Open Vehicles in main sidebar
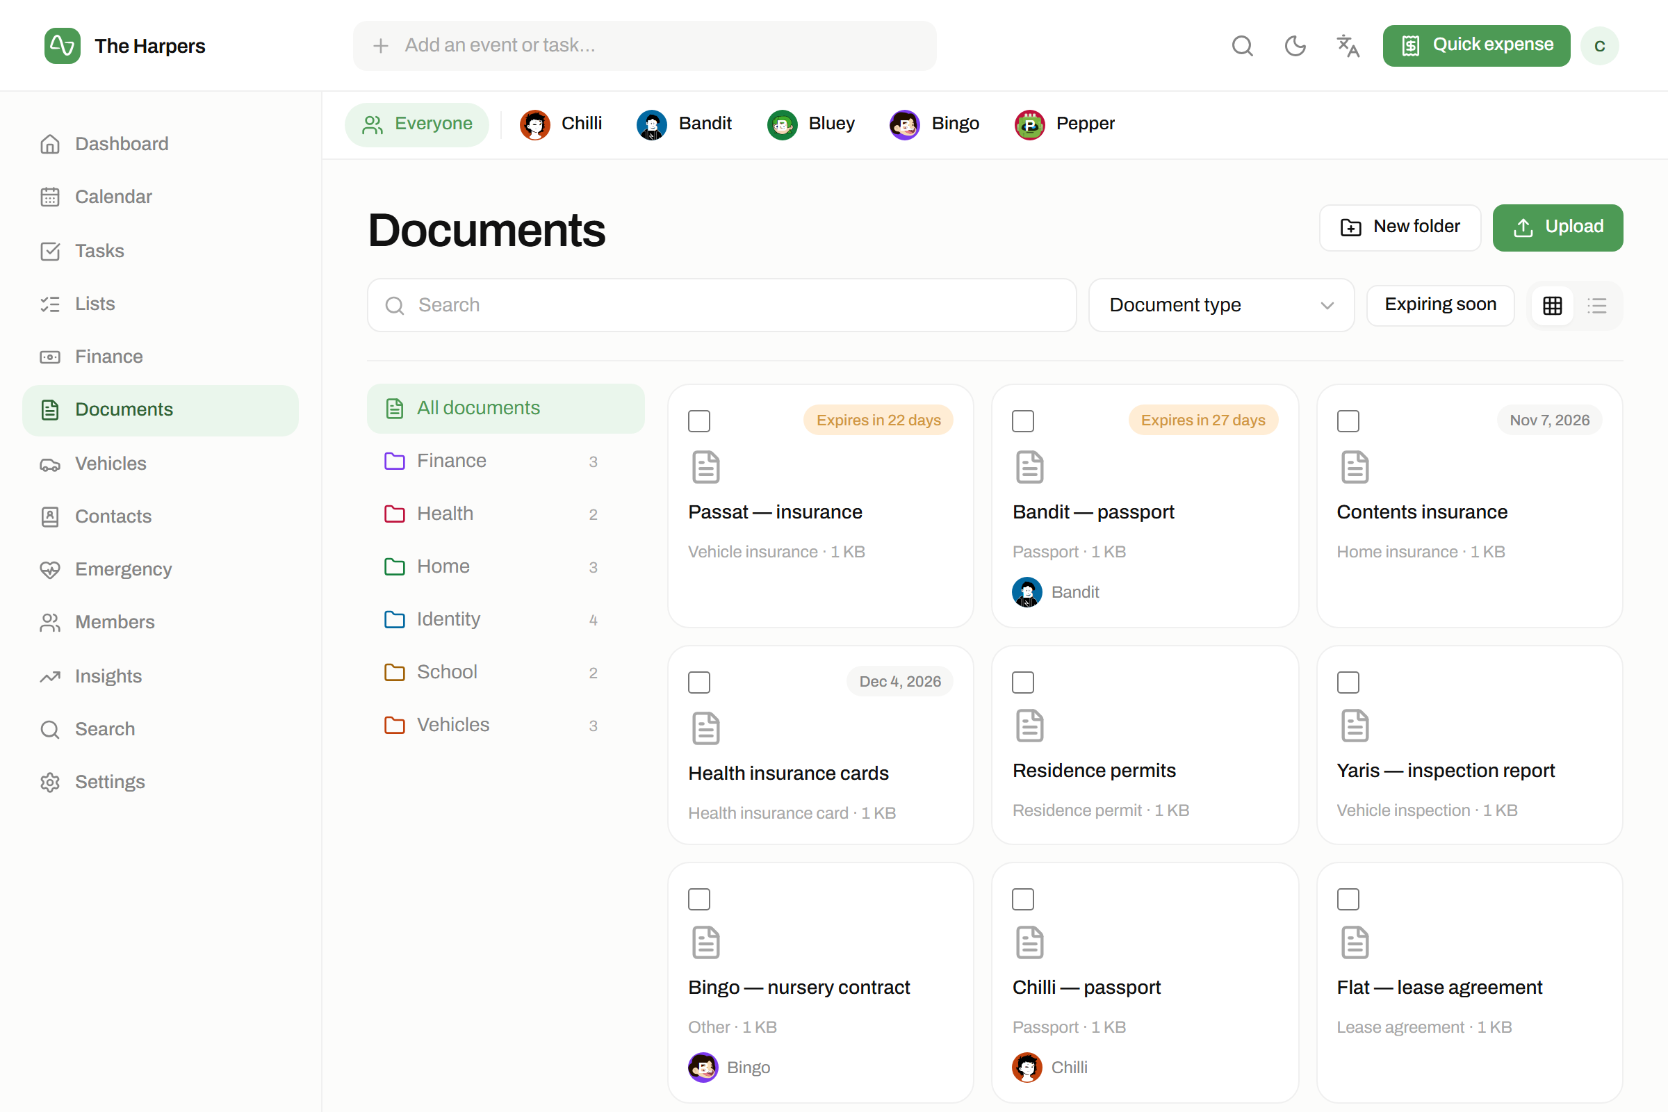The width and height of the screenshot is (1668, 1112). [161, 464]
